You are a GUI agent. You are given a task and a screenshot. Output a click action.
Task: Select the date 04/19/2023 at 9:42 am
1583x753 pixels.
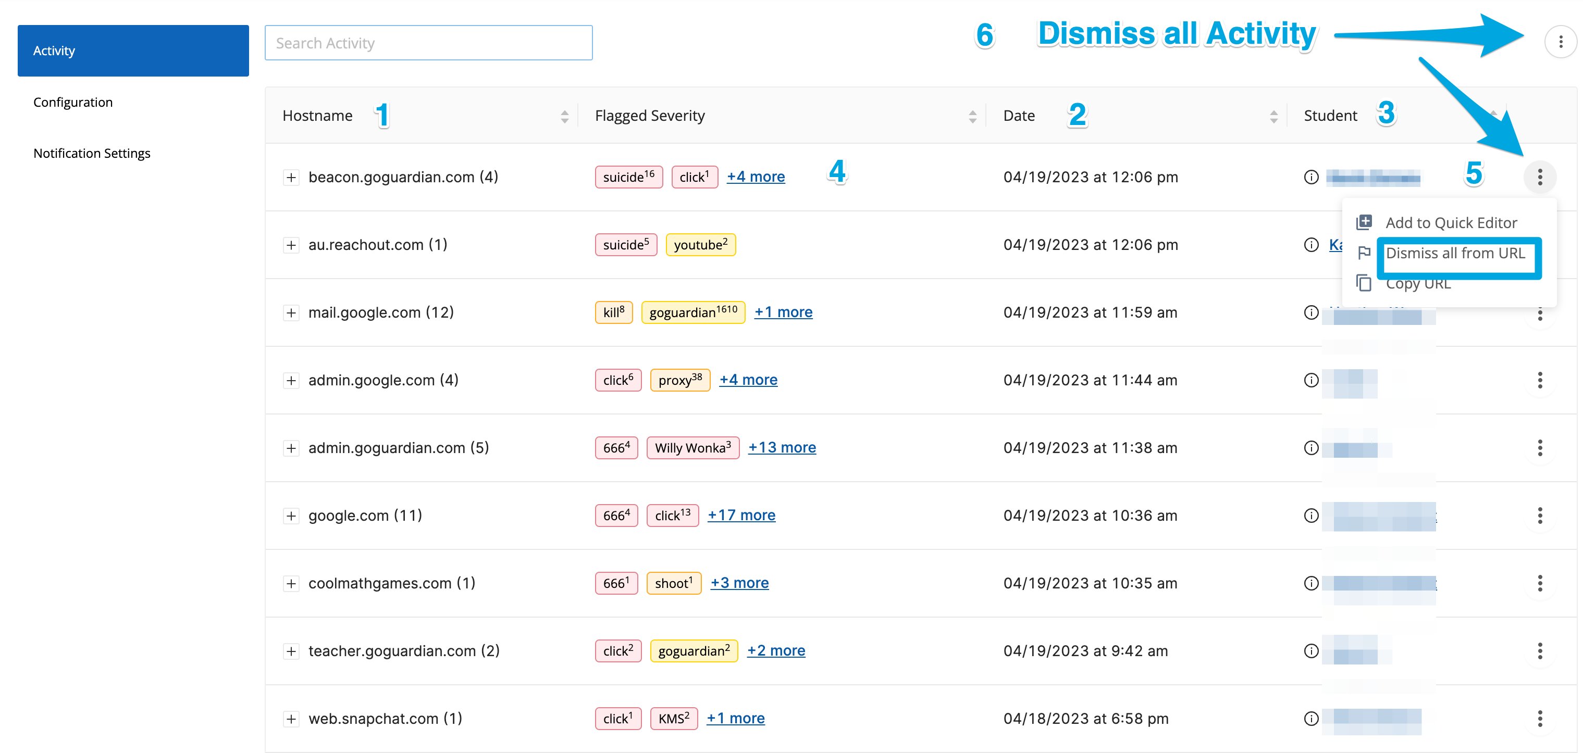(1085, 651)
